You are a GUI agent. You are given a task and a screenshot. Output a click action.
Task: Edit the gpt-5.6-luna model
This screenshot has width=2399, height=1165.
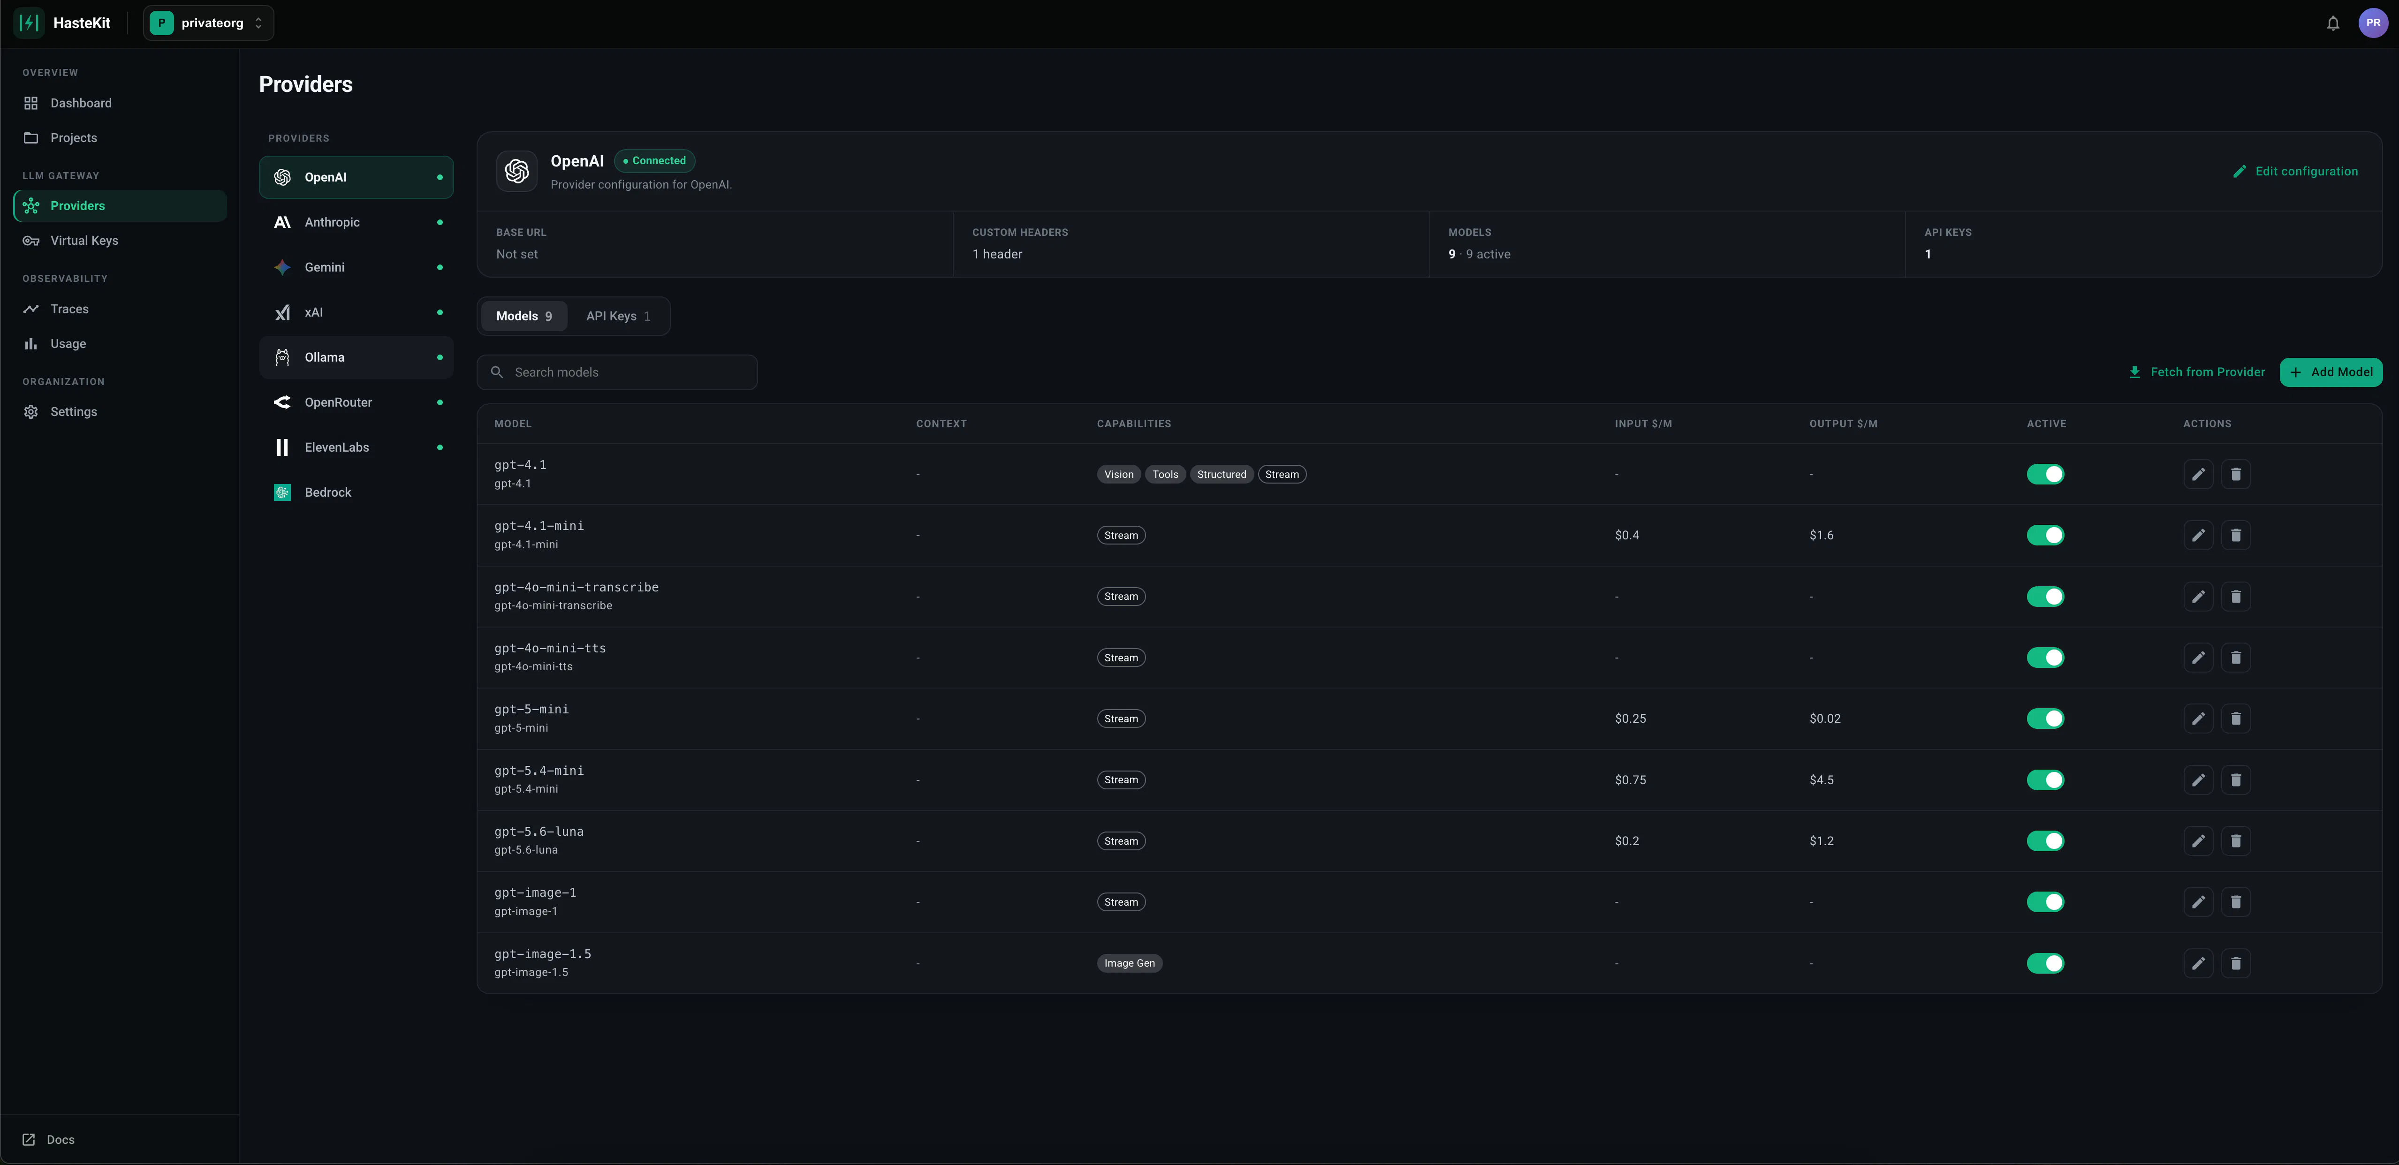click(x=2198, y=841)
